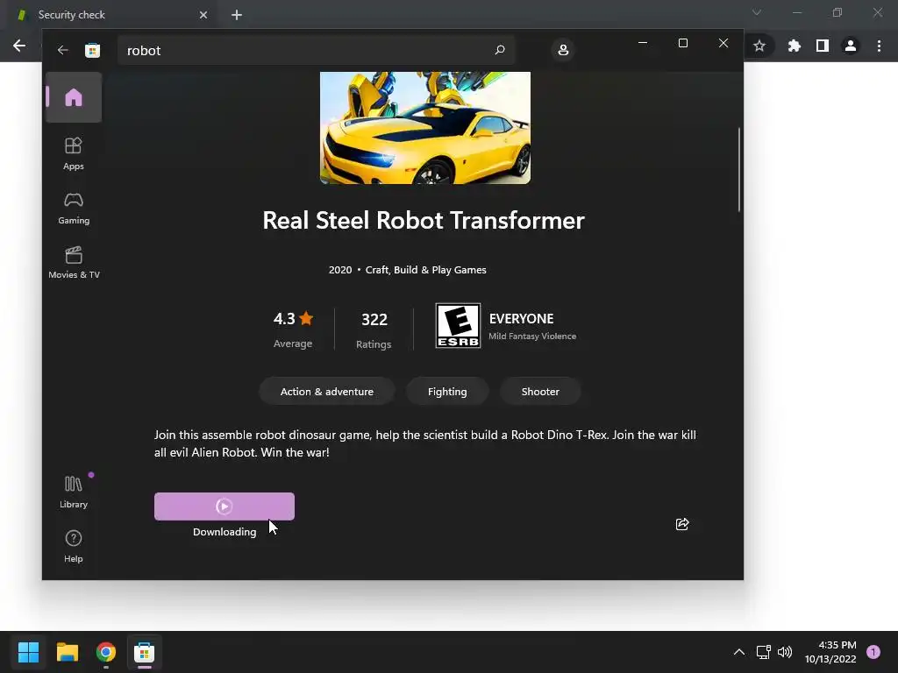Open a new tab in Chrome

tap(237, 15)
